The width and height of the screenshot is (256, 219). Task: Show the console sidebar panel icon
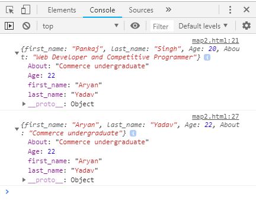pos(9,26)
